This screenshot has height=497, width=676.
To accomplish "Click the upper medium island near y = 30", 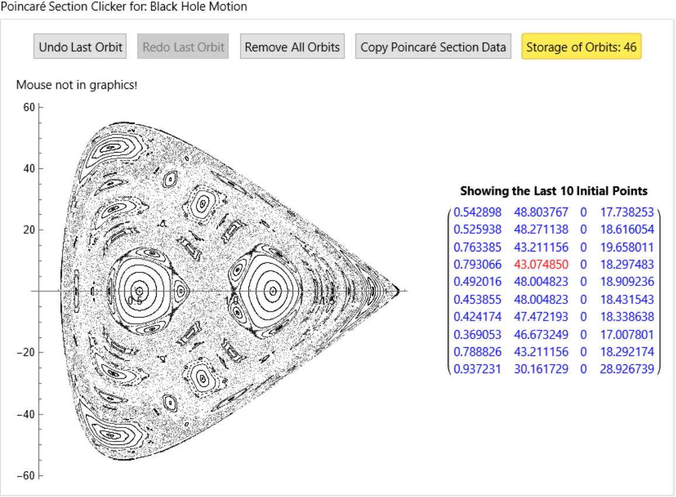I will [x=202, y=204].
